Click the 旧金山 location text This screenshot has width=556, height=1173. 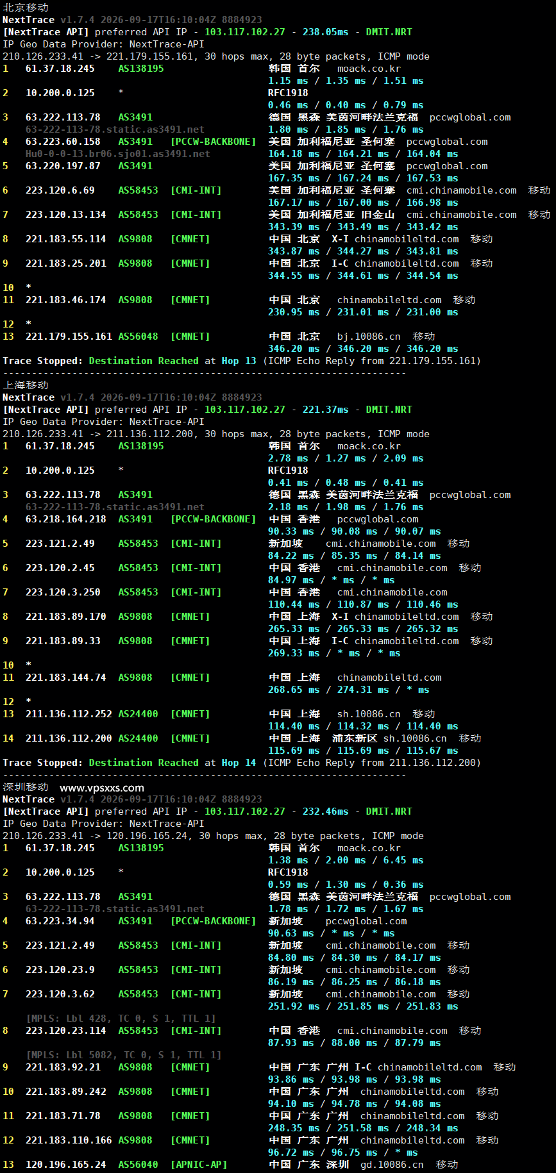pyautogui.click(x=378, y=215)
